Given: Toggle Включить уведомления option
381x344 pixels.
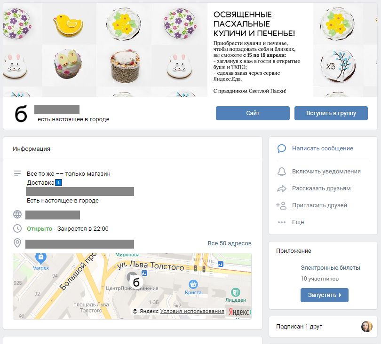Looking at the screenshot, I should tap(326, 172).
